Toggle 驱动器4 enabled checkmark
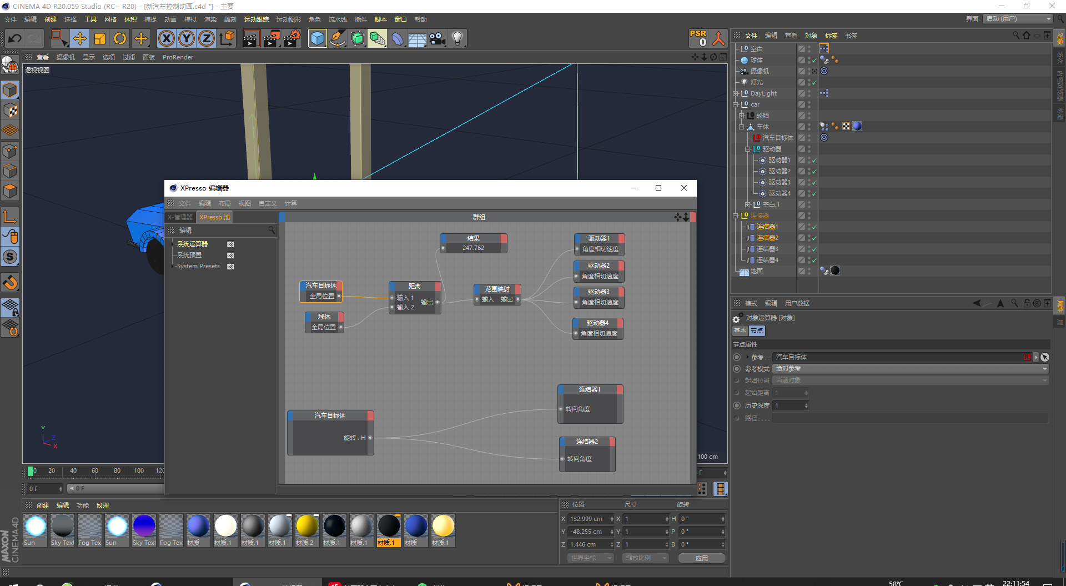Screen dimensions: 1066x586 [x=814, y=194]
